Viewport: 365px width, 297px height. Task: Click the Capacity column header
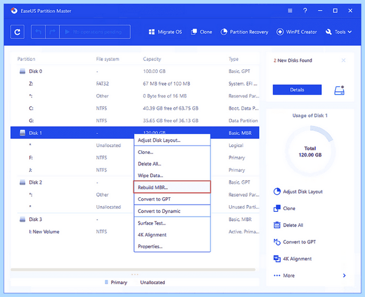tap(152, 59)
